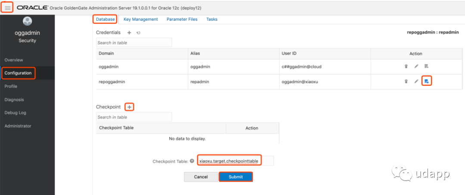The height and width of the screenshot is (195, 465).
Task: Cancel the checkpoint table creation
Action: pyautogui.click(x=201, y=177)
